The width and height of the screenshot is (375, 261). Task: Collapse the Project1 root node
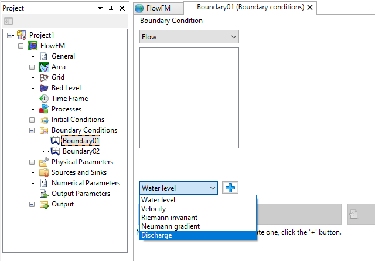[9, 35]
